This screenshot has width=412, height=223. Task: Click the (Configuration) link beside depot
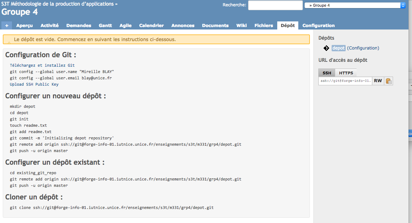363,48
